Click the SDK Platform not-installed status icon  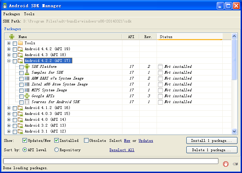click(160, 66)
